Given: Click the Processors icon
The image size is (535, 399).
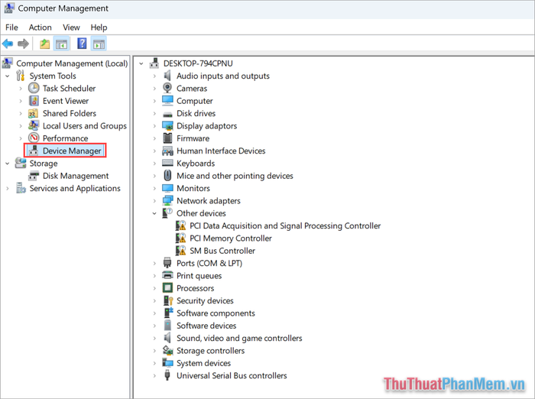Looking at the screenshot, I should pyautogui.click(x=167, y=288).
